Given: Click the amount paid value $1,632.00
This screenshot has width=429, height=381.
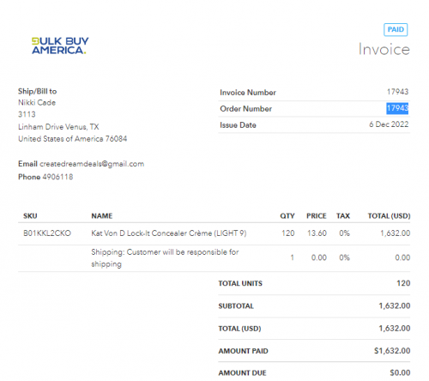Looking at the screenshot, I should 392,351.
